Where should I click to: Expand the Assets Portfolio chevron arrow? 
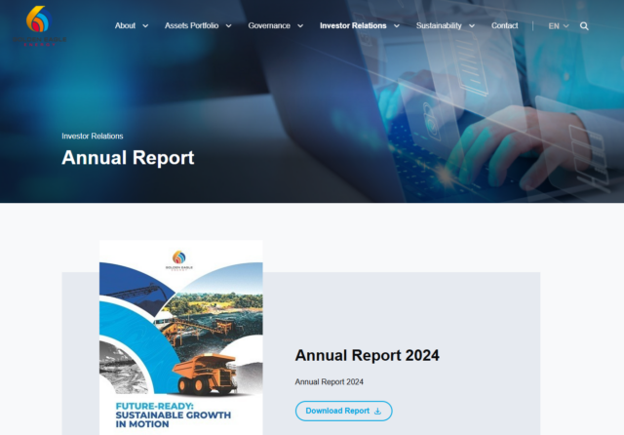coord(228,26)
